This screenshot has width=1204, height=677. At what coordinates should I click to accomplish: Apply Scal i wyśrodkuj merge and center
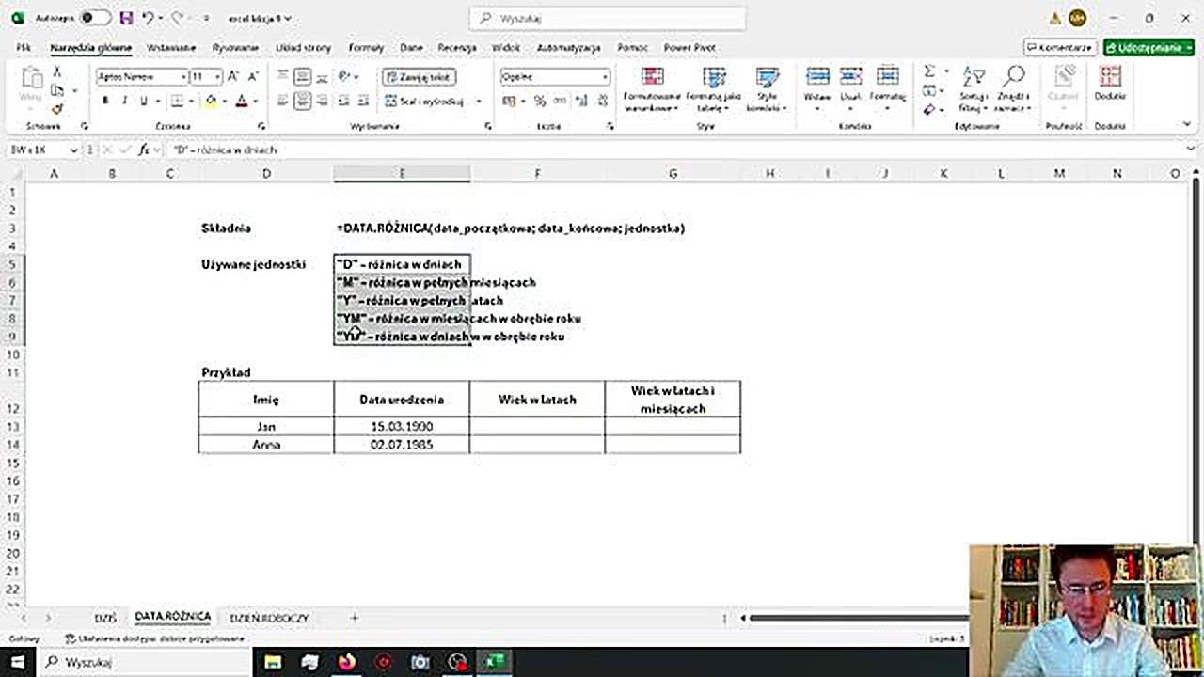point(421,101)
